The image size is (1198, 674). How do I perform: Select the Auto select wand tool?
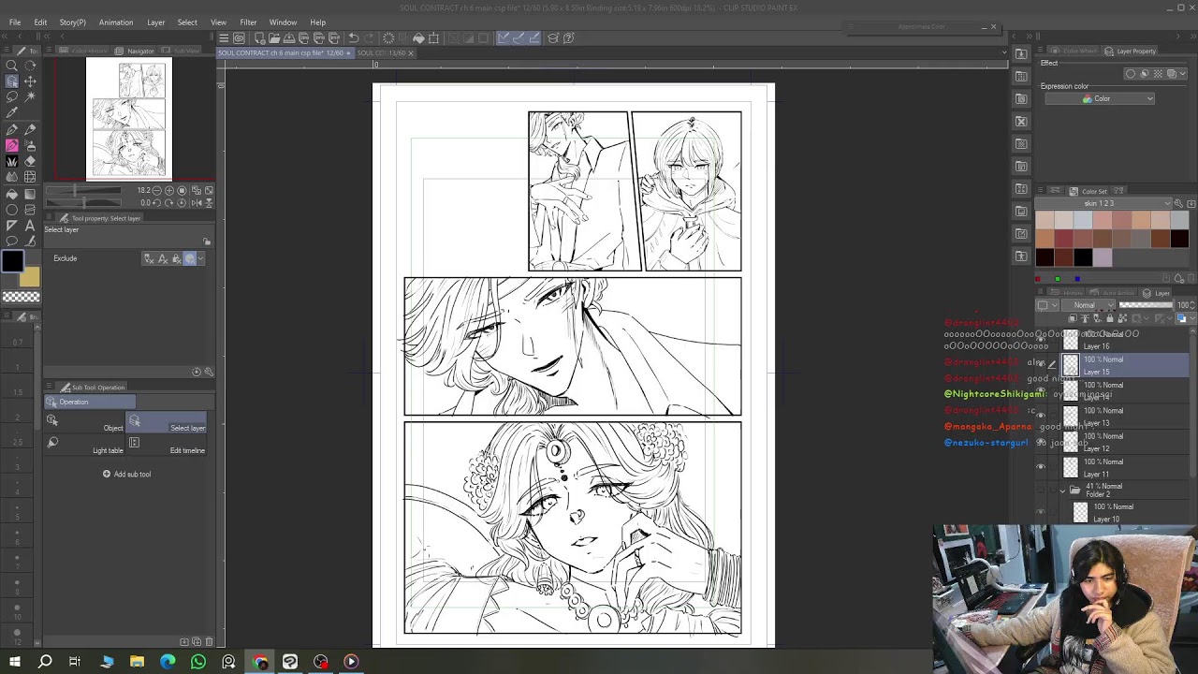click(30, 96)
